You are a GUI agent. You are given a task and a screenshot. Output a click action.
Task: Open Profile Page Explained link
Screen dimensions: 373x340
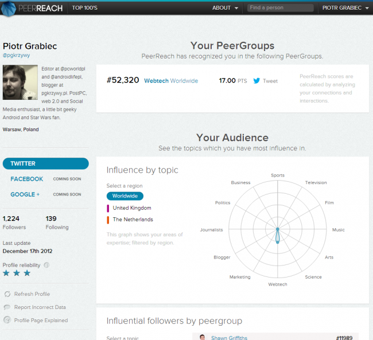[x=41, y=321]
